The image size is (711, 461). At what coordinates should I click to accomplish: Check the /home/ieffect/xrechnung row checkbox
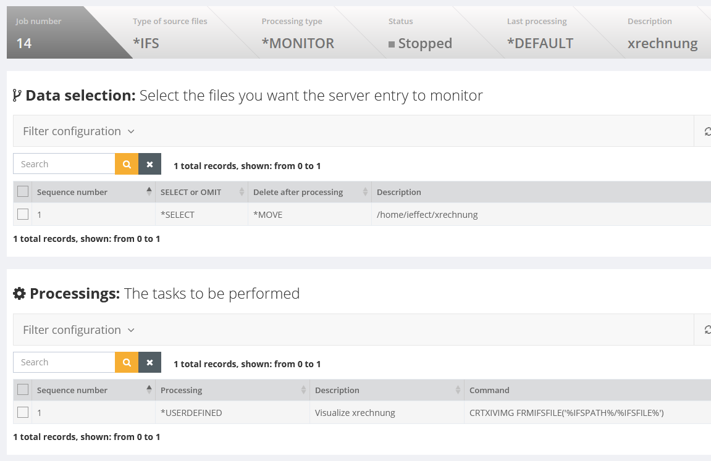click(x=23, y=214)
